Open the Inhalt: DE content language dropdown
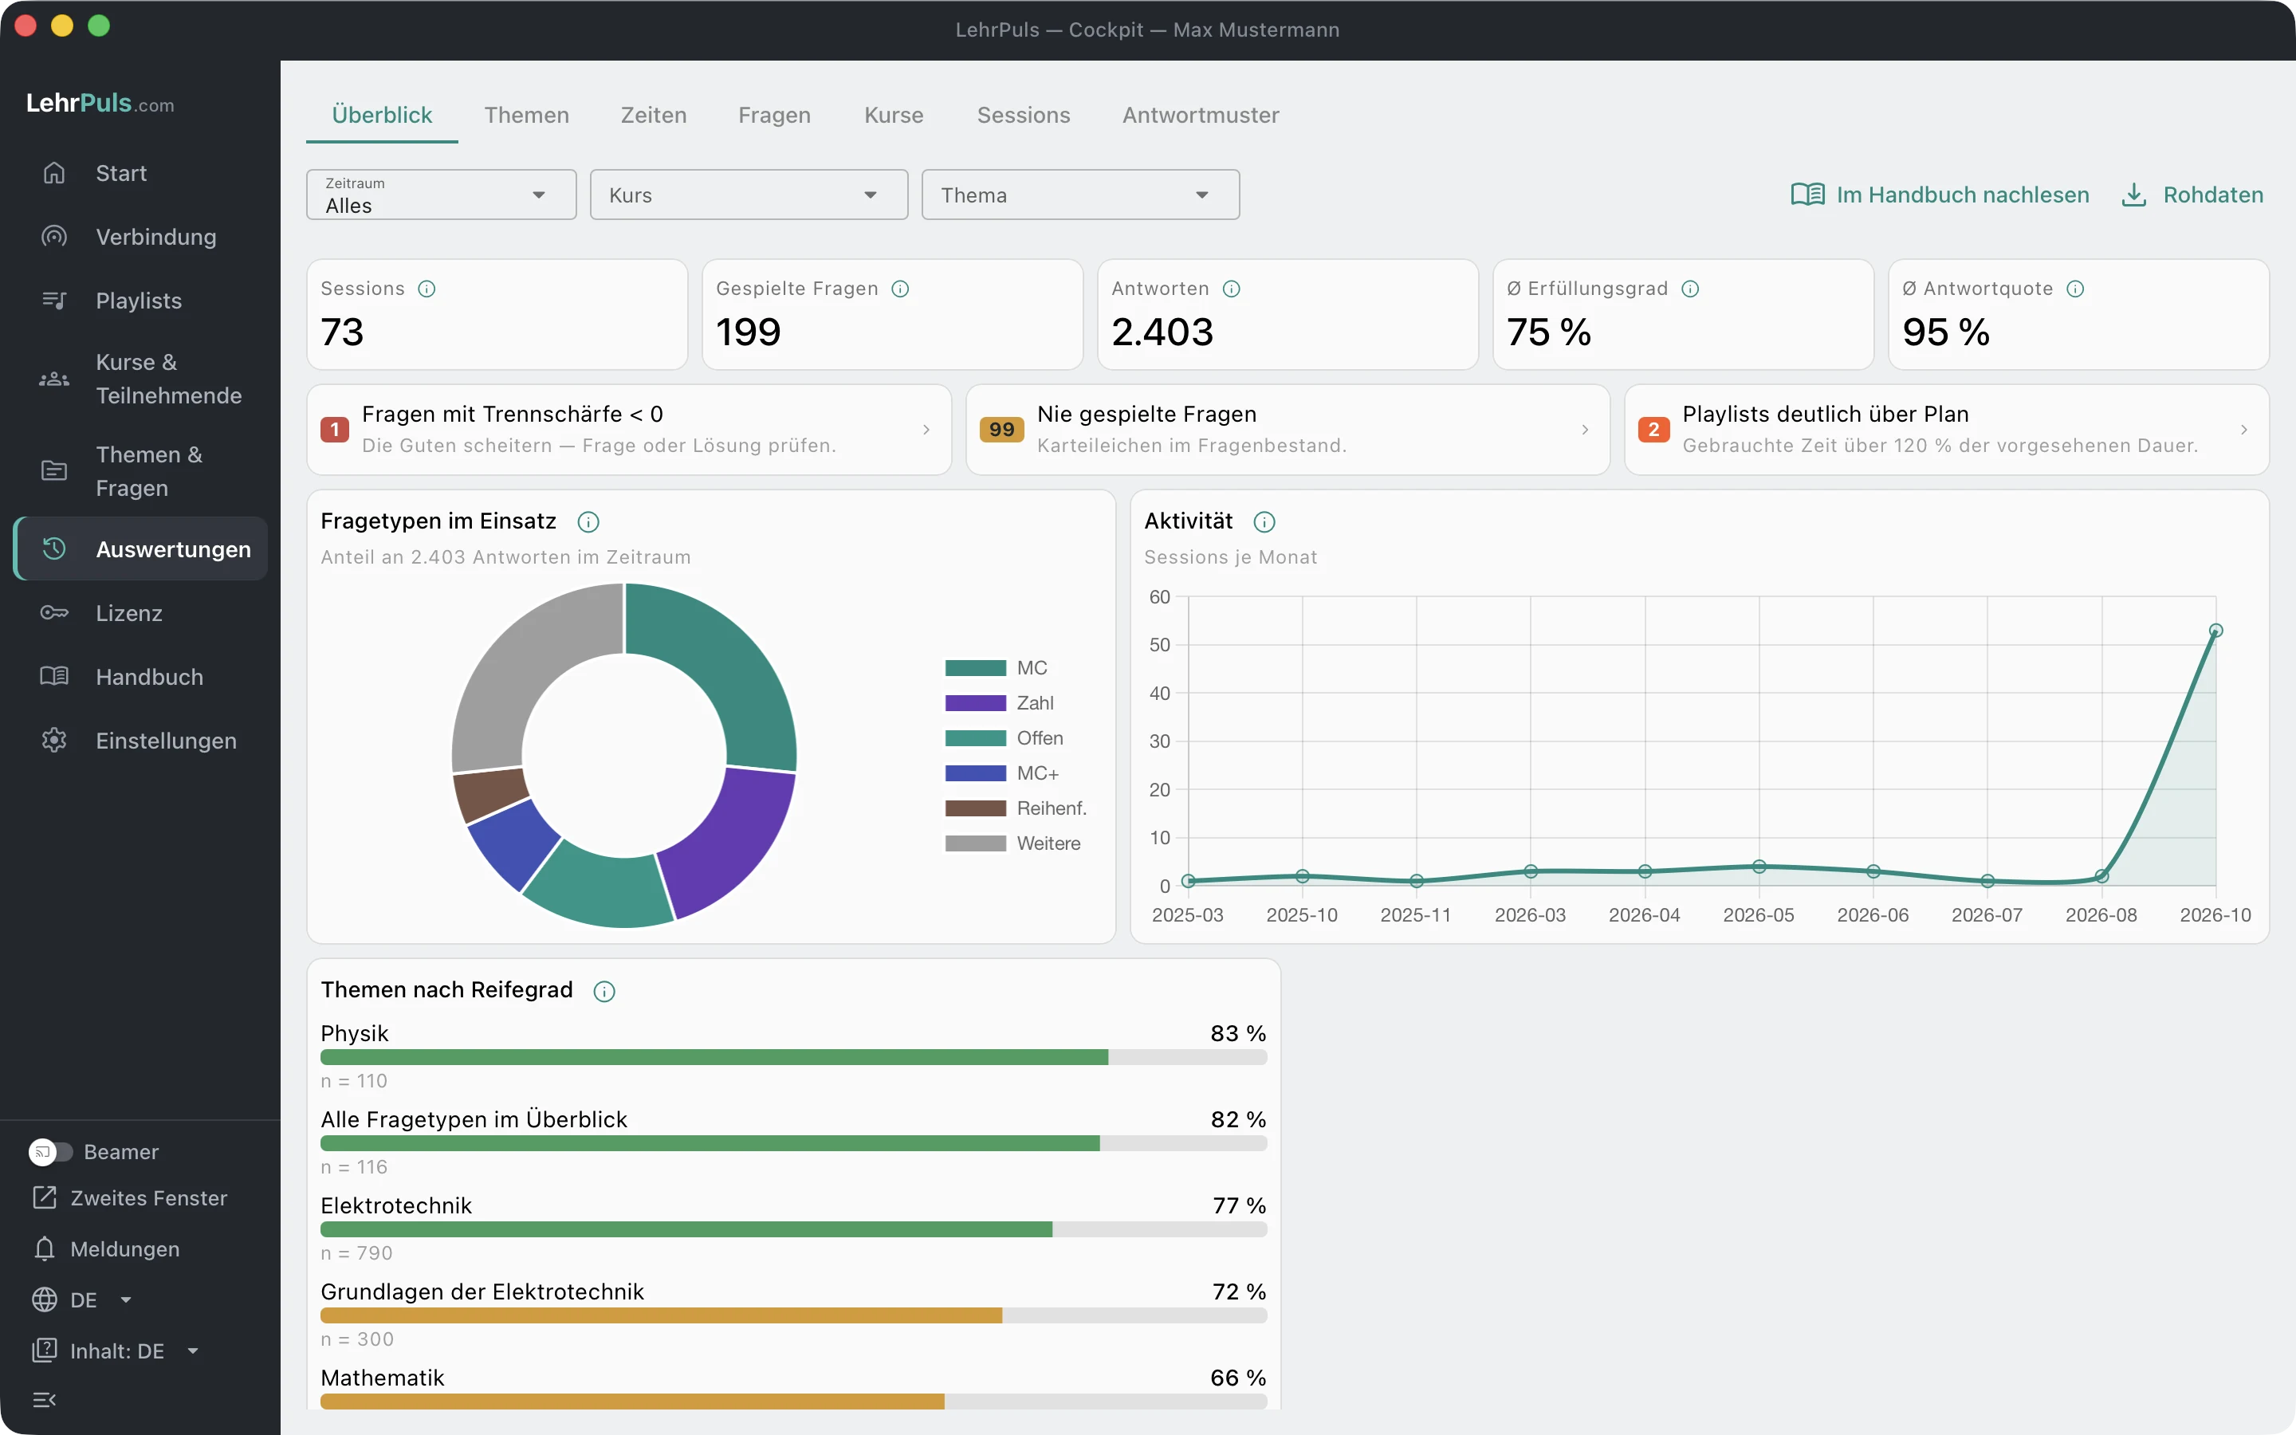The width and height of the screenshot is (2296, 1435). tap(116, 1350)
